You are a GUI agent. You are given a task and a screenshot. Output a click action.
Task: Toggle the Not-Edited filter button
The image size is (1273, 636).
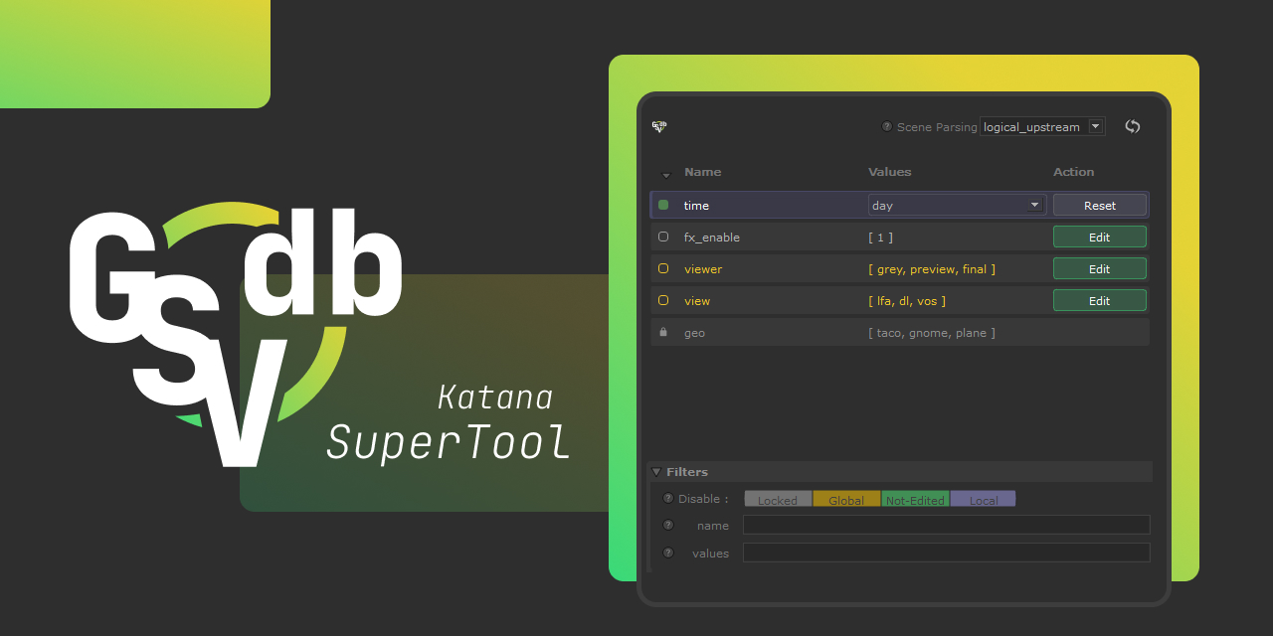[915, 500]
